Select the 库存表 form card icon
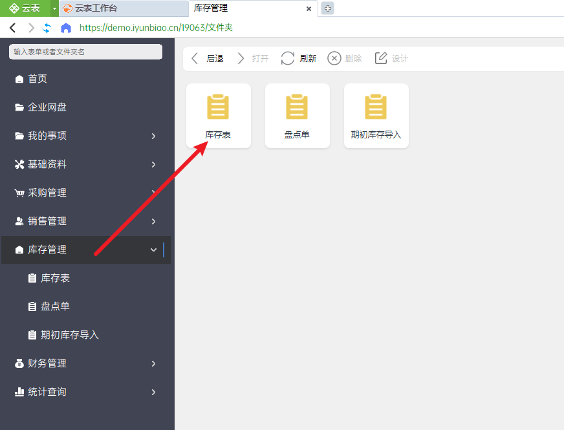The width and height of the screenshot is (564, 430). (x=218, y=107)
